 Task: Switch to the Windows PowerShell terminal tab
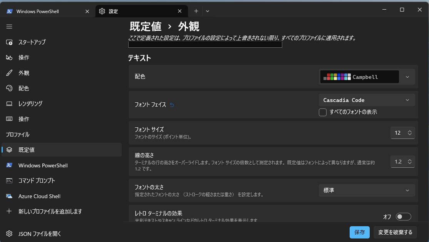click(x=42, y=11)
